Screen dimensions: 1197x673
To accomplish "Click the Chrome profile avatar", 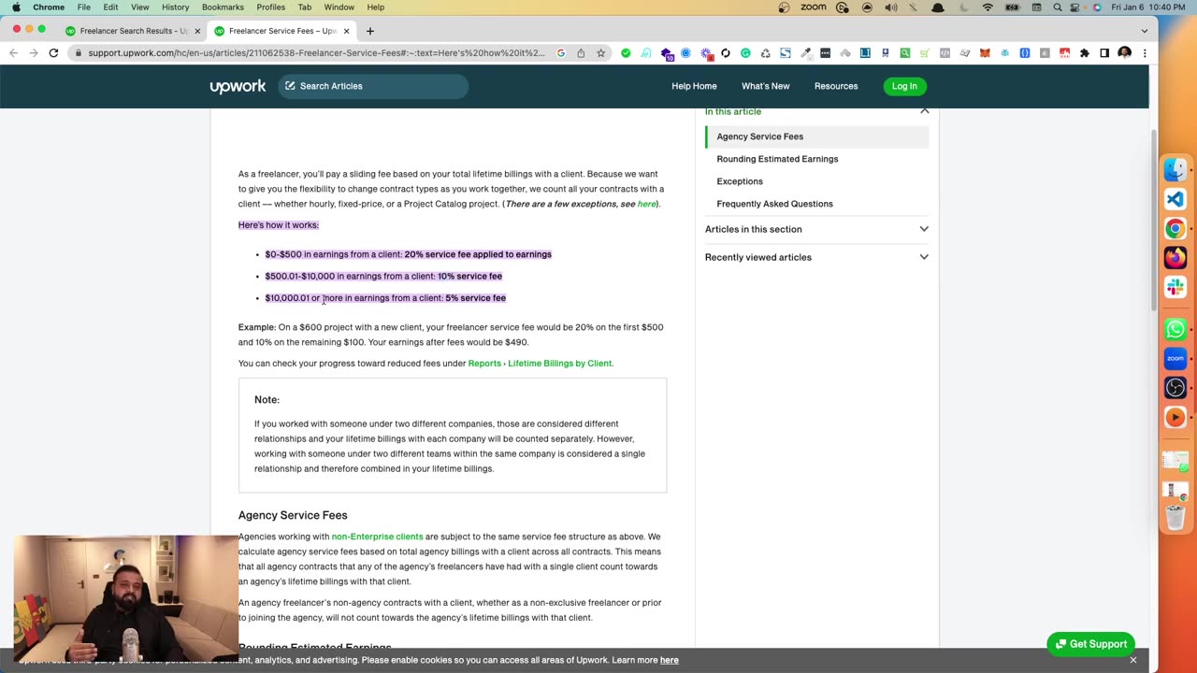I will tap(1124, 53).
